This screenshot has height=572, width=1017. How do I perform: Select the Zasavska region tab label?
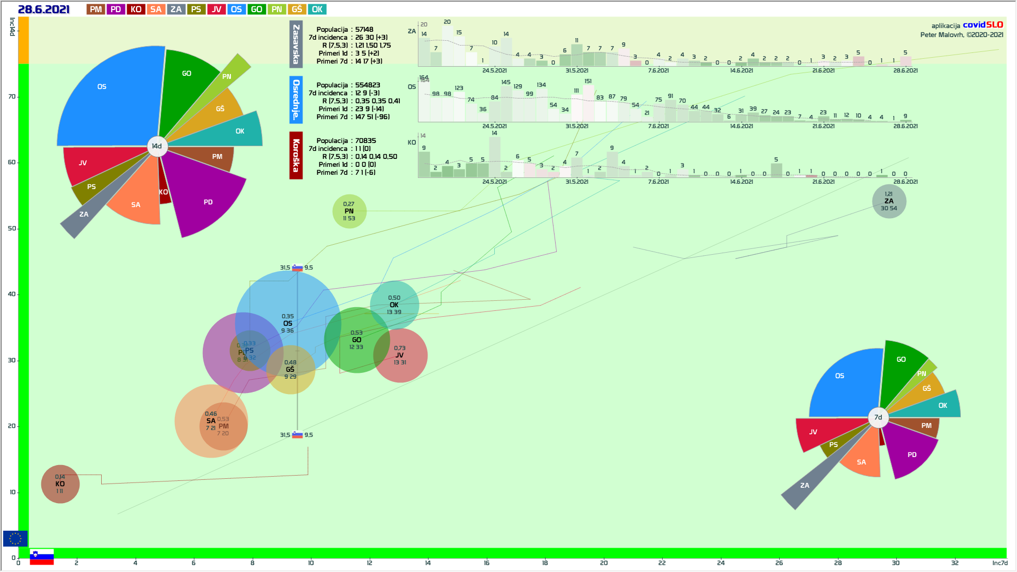coord(296,44)
